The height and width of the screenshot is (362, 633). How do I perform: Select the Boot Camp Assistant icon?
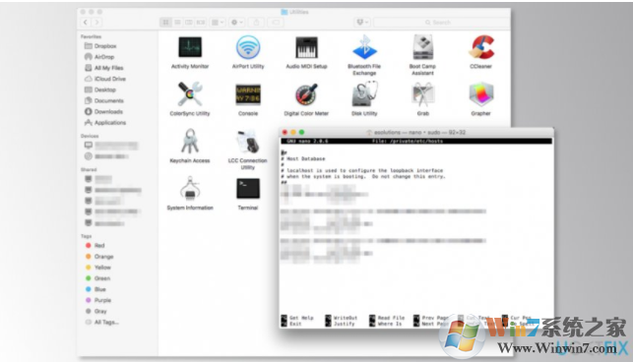(x=422, y=47)
